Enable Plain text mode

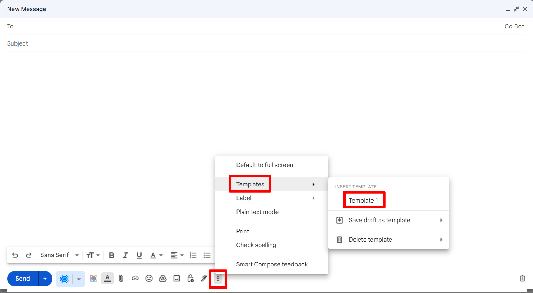(x=272, y=212)
